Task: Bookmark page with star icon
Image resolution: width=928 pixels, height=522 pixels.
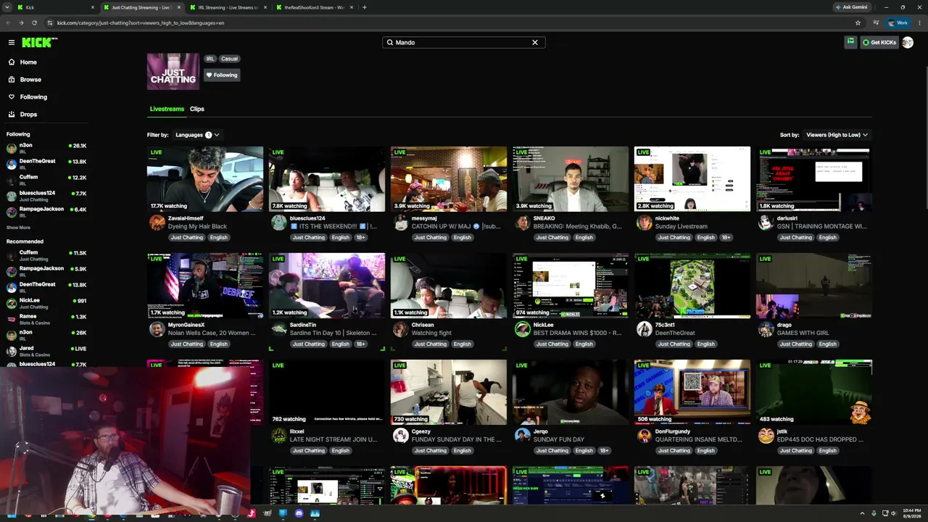Action: tap(858, 22)
